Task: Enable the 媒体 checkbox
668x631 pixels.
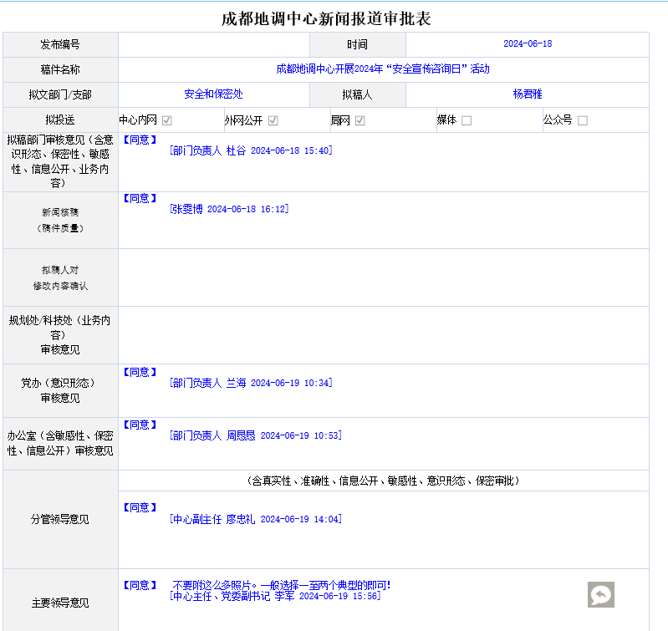Action: 467,120
